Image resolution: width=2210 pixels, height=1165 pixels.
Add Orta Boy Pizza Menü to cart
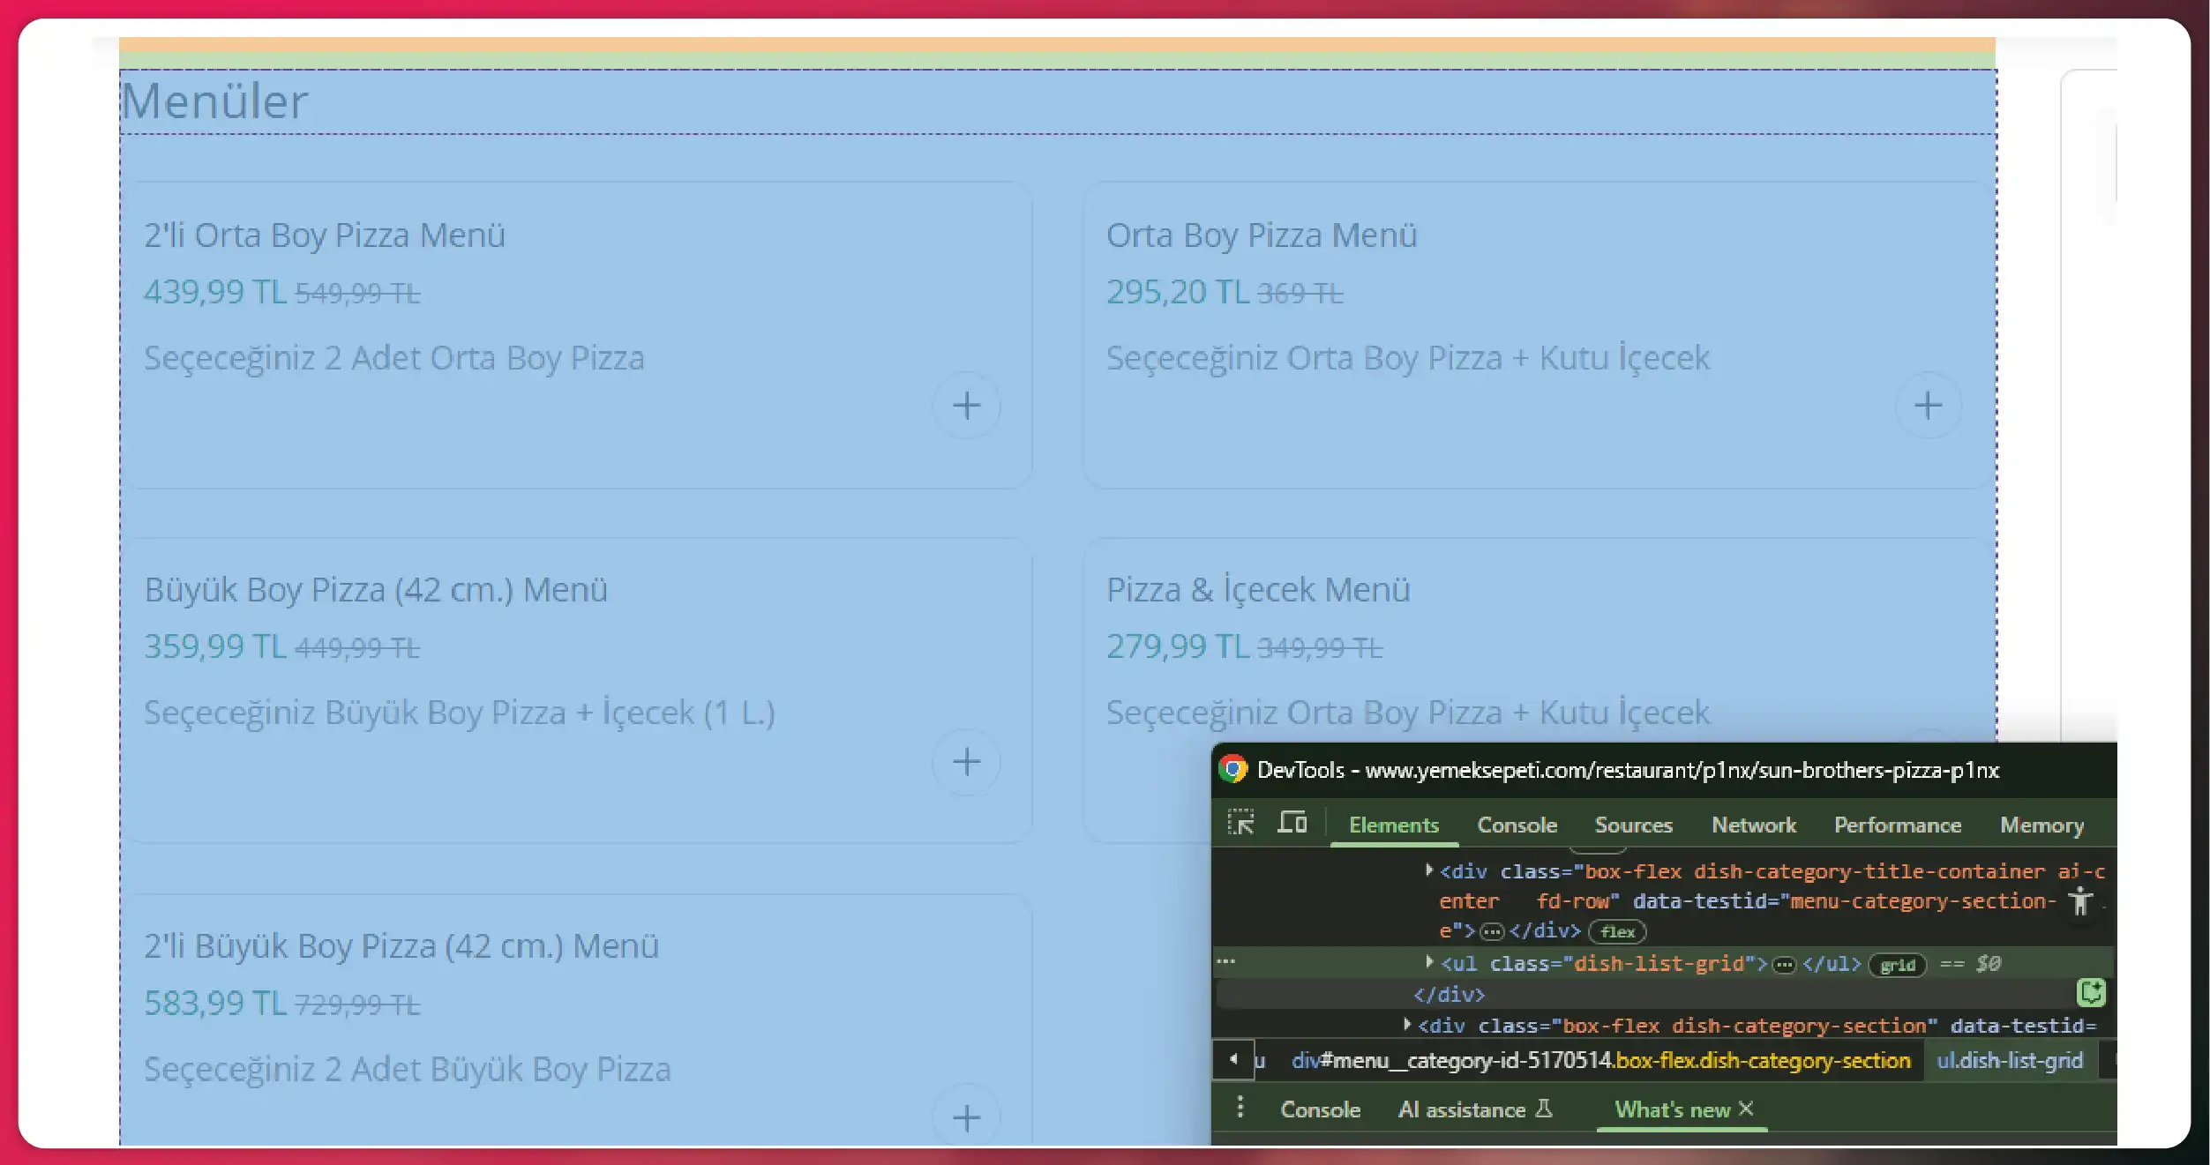1928,406
